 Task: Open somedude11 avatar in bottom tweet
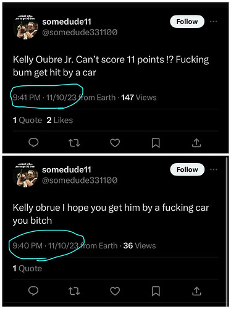25,175
